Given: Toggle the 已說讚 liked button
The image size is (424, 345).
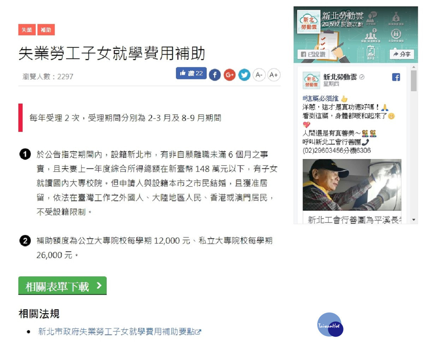Looking at the screenshot, I should tap(314, 54).
